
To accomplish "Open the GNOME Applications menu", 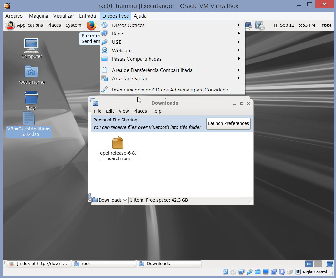I will click(x=30, y=25).
